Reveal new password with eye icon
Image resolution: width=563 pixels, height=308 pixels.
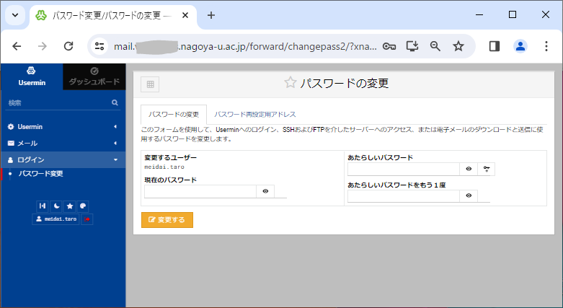pos(469,169)
